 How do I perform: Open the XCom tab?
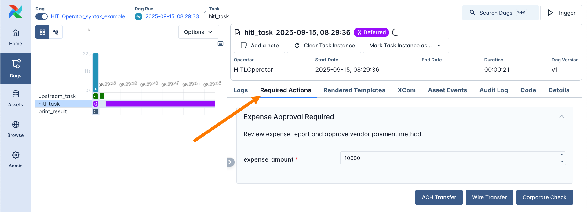coord(406,90)
